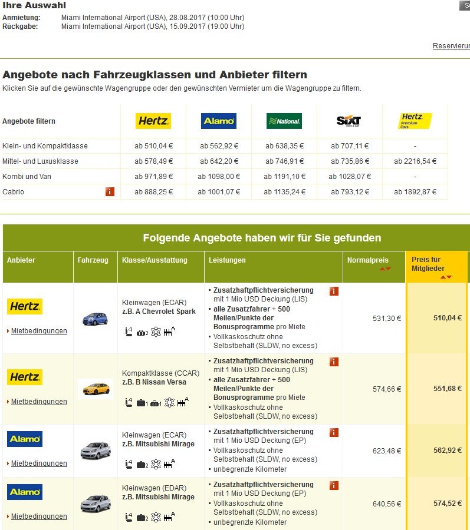Select Hertz Cabrio price ab 888,25 €
Viewport: 470px width, 530px height.
point(154,191)
